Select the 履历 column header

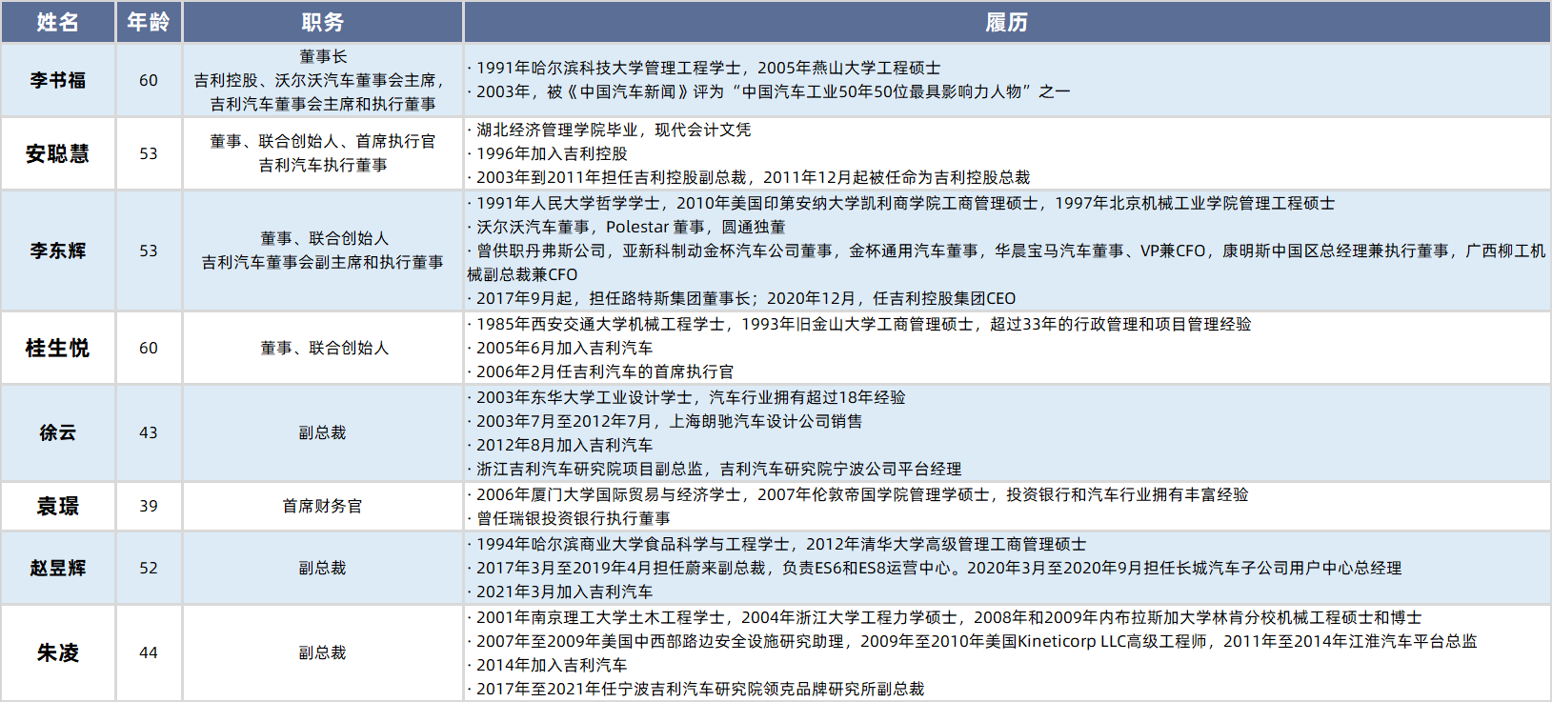(x=1006, y=22)
